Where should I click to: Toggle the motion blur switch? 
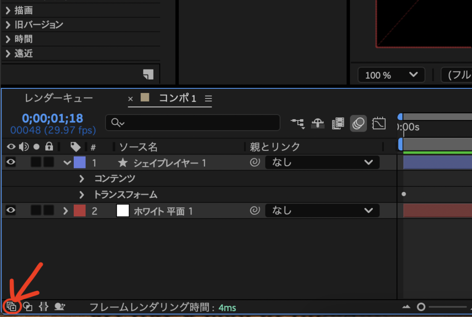pos(359,123)
